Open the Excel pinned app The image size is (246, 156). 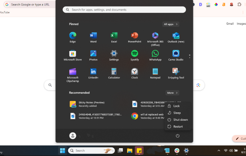point(114,37)
